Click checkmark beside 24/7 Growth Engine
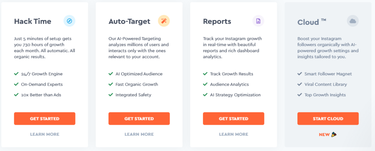This screenshot has height=151, width=375. click(16, 74)
